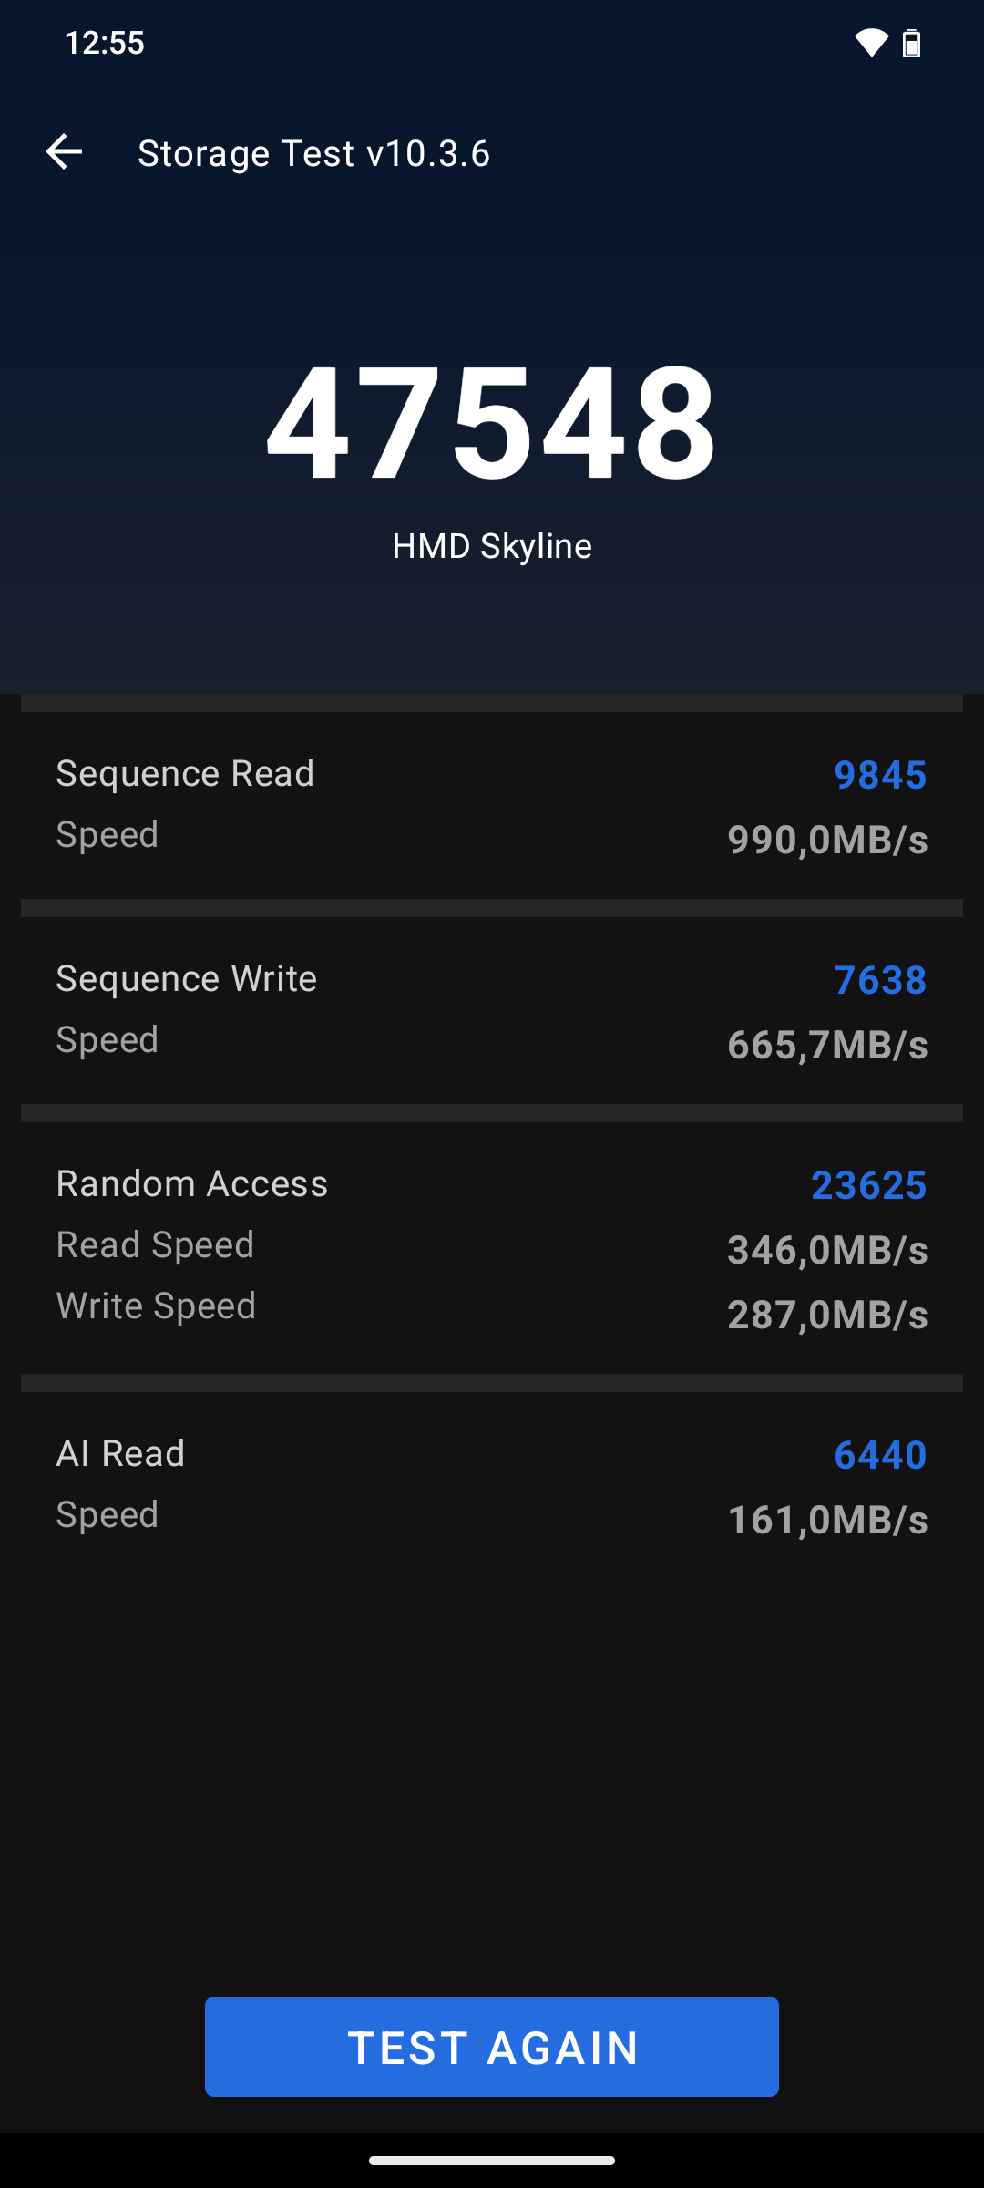Tap the Wi-Fi status icon
984x2188 pixels.
pyautogui.click(x=870, y=43)
